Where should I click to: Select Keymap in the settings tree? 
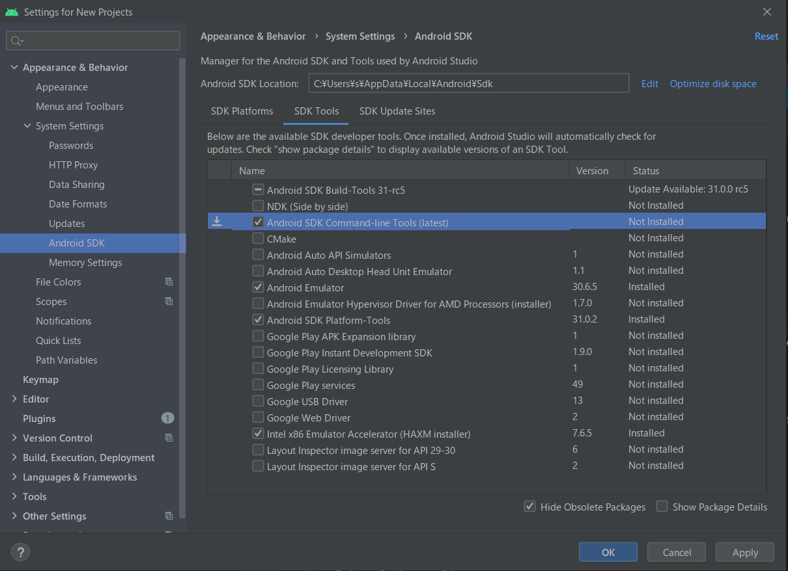click(x=40, y=380)
